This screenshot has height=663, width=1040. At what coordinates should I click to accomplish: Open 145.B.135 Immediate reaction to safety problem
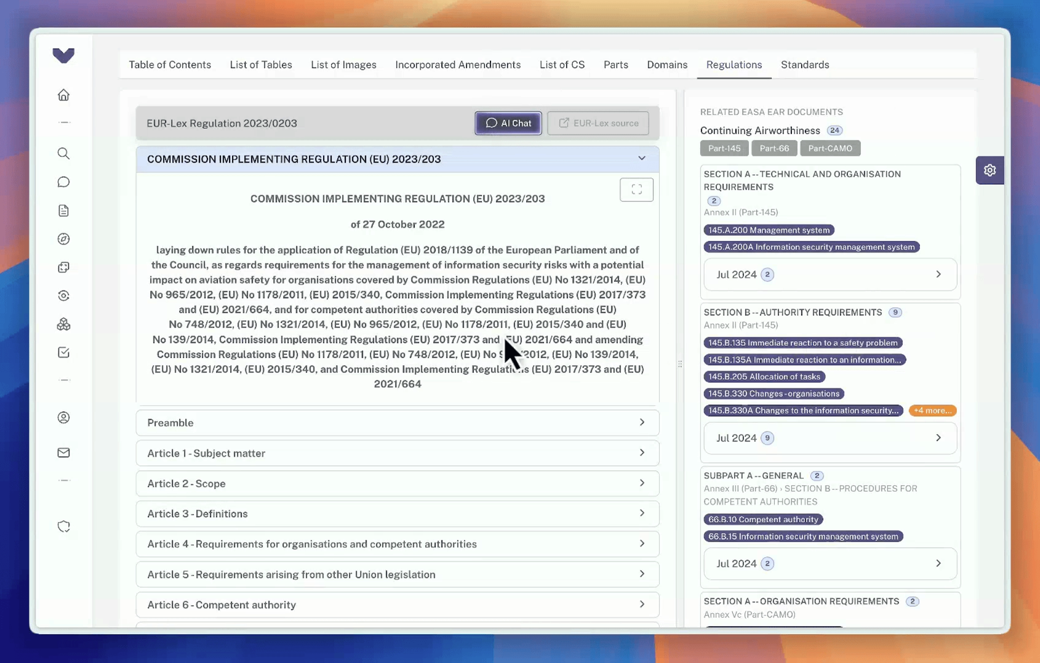(x=803, y=343)
